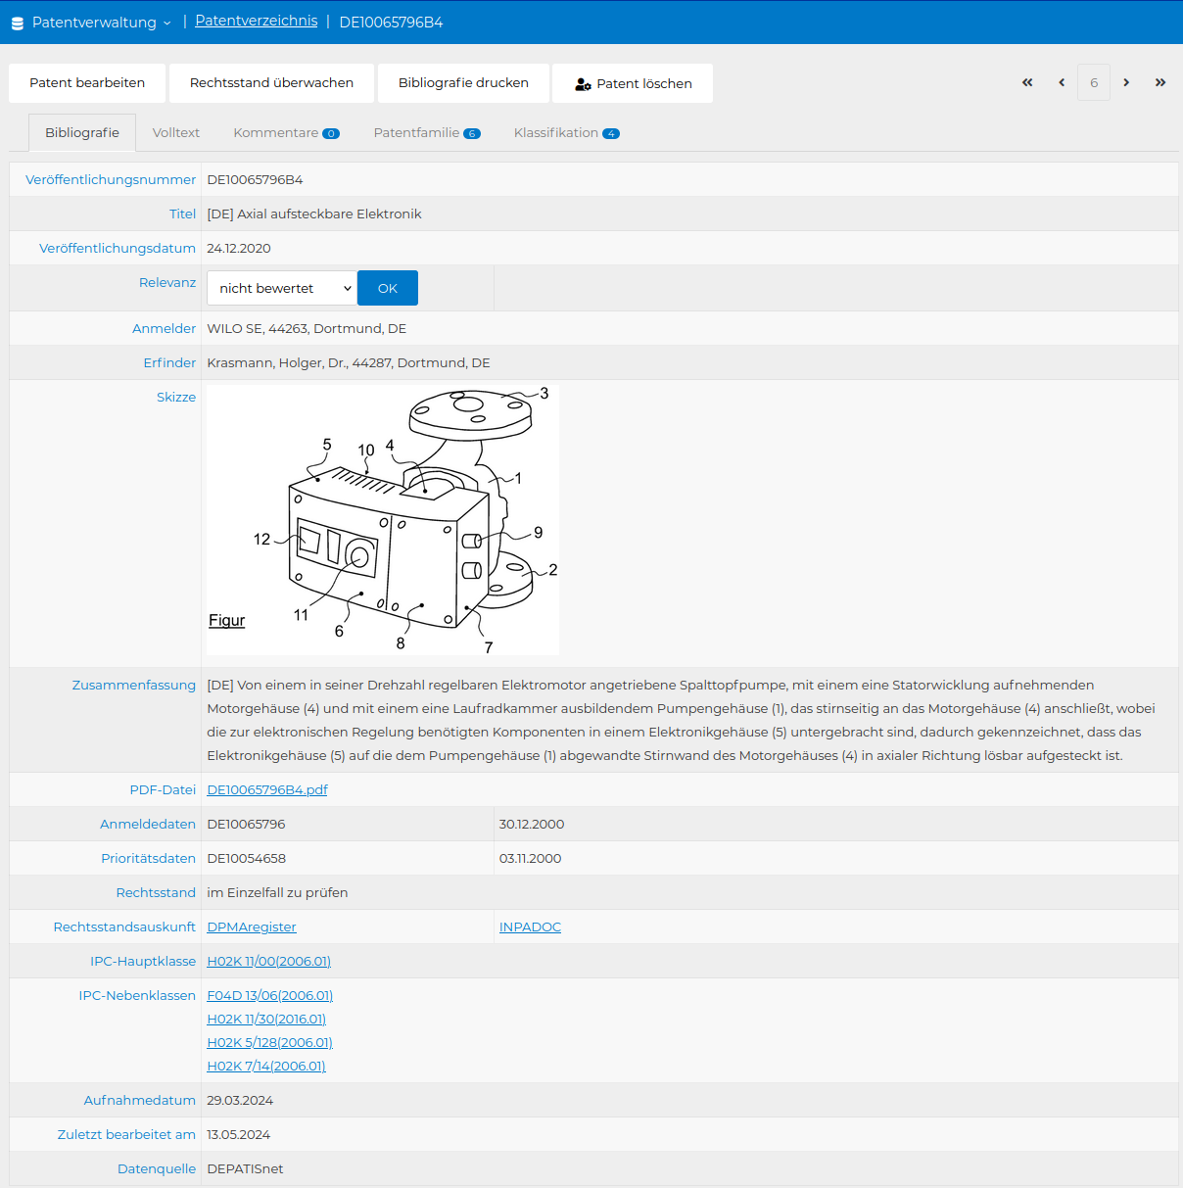Click the Rechtsstandsauskunft field label
1183x1188 pixels.
[x=124, y=927]
